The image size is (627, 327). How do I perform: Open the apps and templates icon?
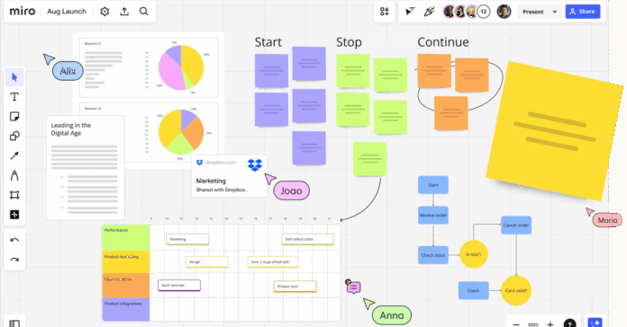(x=385, y=12)
